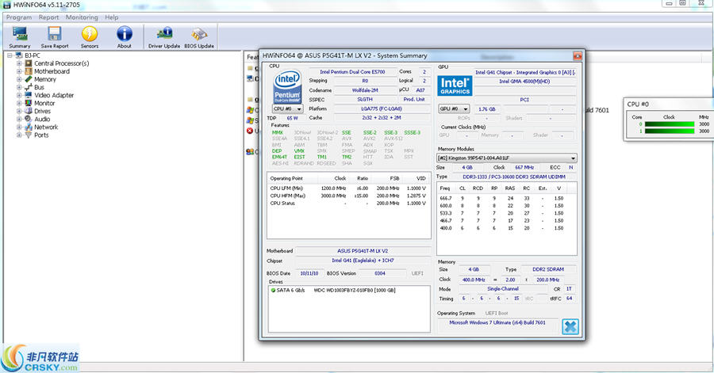This screenshot has height=373, width=714.
Task: Click the Core 1 clock bar
Action: (670, 131)
